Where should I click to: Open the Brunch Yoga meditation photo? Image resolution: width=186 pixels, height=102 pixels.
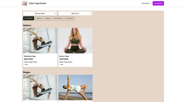click(x=76, y=41)
